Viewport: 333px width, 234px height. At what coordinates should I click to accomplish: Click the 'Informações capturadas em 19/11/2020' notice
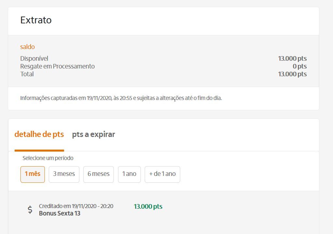click(x=121, y=98)
